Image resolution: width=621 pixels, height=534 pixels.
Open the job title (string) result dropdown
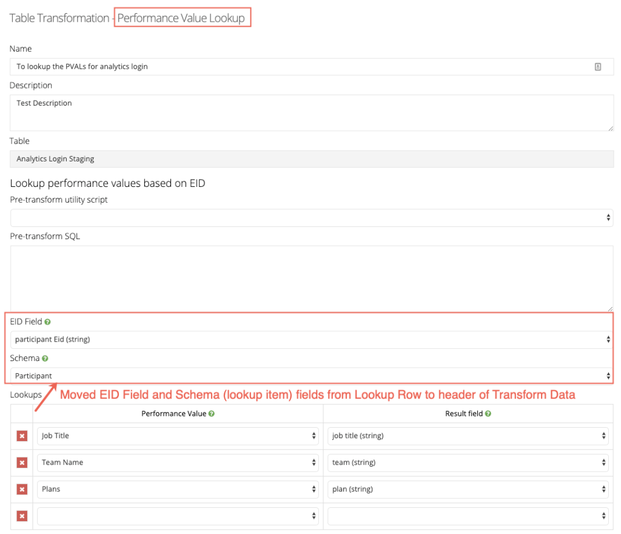(468, 436)
